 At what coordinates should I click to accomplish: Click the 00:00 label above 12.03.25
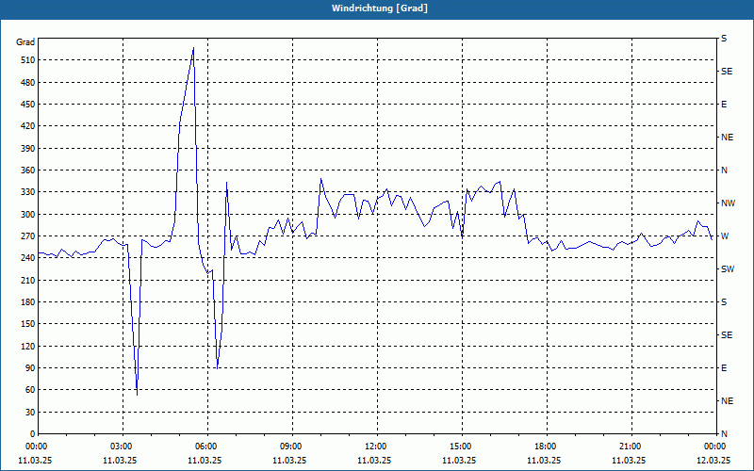point(715,447)
